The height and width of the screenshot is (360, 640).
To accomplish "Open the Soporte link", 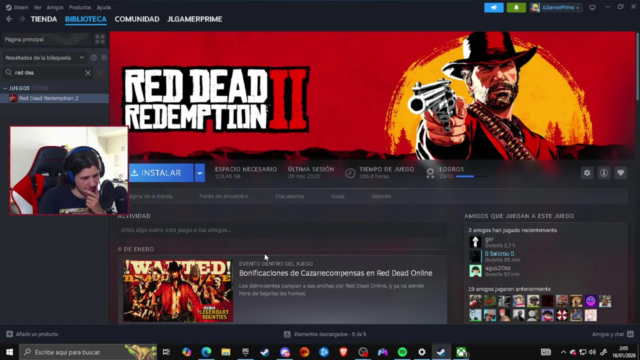I will pos(381,196).
